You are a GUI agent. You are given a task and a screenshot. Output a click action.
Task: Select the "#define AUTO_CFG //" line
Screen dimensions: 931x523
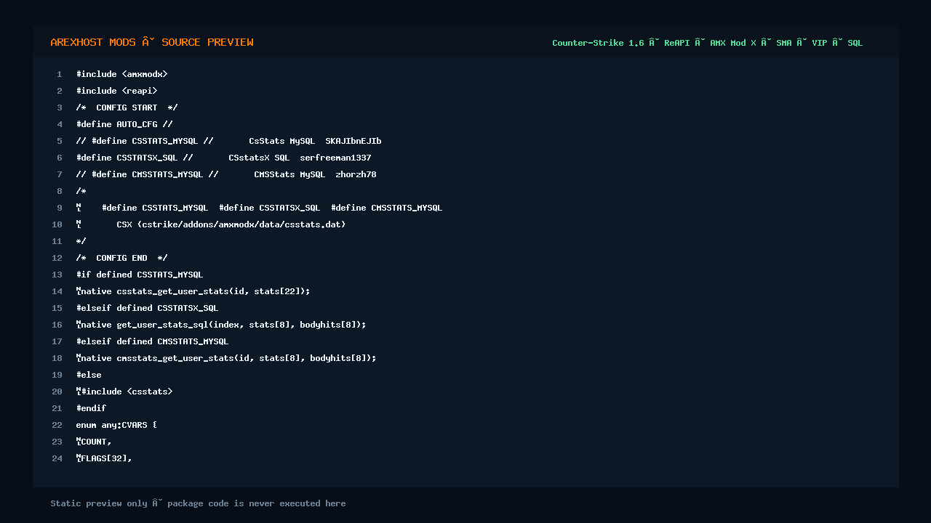(124, 124)
